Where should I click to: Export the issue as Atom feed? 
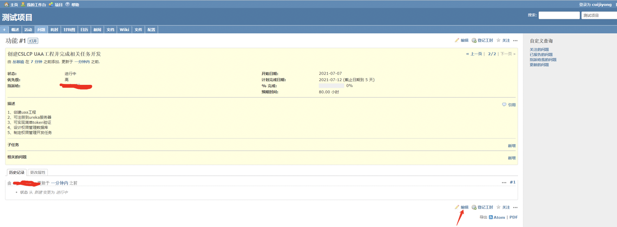tap(497, 217)
